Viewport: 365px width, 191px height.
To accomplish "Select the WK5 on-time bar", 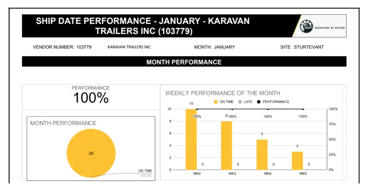I will (297, 161).
